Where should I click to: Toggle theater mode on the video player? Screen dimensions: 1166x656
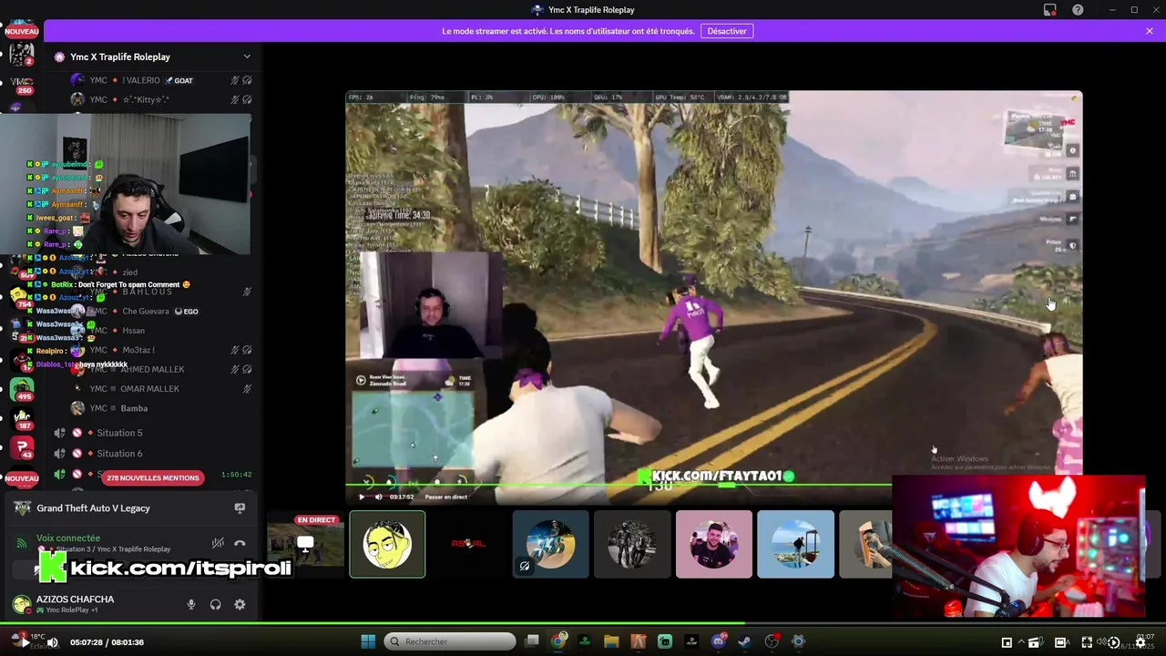click(x=1062, y=642)
